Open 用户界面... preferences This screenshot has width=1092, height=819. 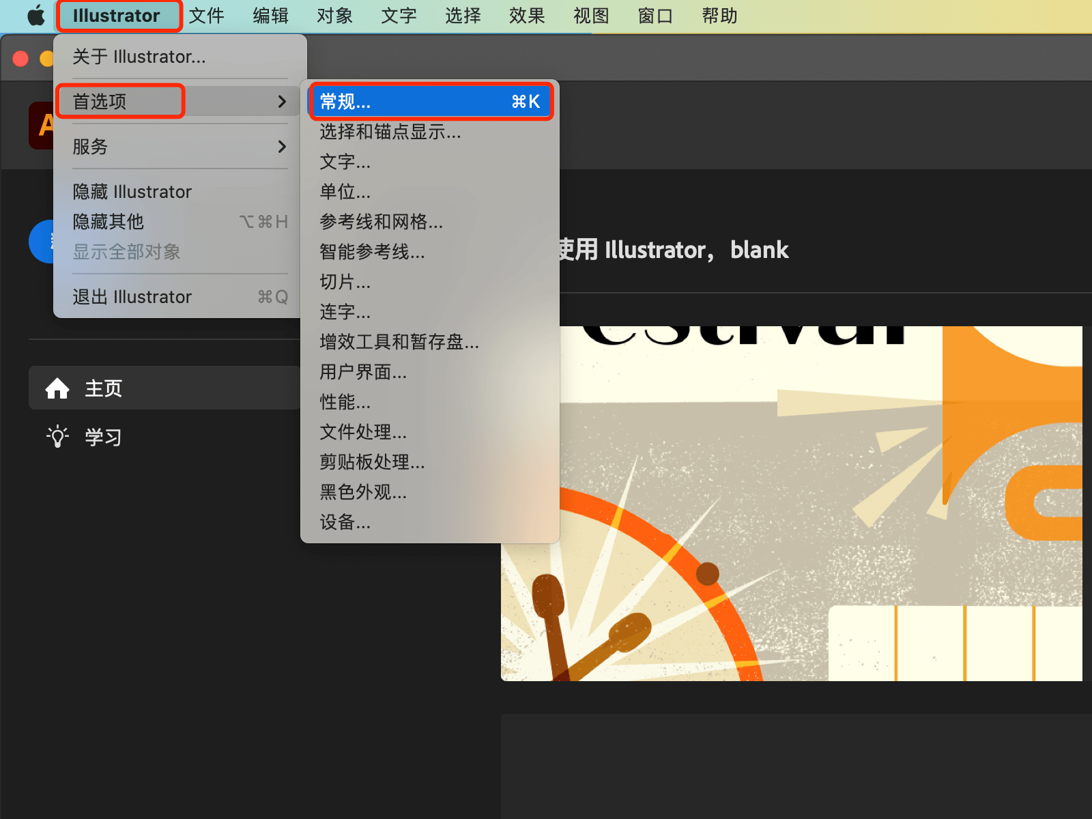pyautogui.click(x=363, y=372)
